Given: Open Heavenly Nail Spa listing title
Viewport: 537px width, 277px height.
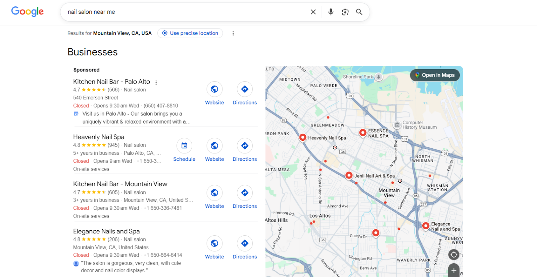Looking at the screenshot, I should coord(99,137).
